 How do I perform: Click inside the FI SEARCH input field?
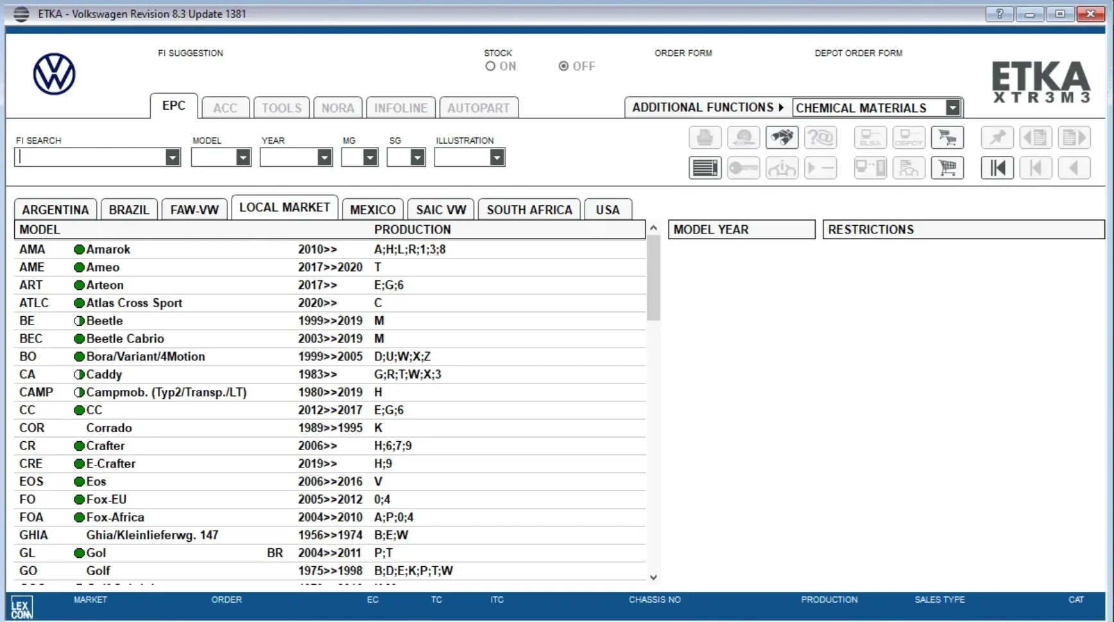point(90,157)
